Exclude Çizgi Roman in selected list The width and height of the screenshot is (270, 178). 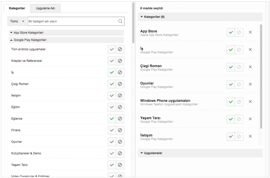(239, 67)
